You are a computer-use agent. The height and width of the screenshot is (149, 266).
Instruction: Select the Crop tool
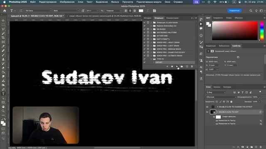pyautogui.click(x=3, y=38)
